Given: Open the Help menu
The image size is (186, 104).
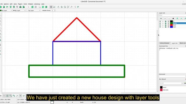Looking at the screenshot, I should click(43, 4).
